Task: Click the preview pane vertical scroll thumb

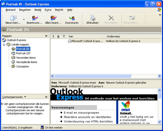Action: pos(159,95)
